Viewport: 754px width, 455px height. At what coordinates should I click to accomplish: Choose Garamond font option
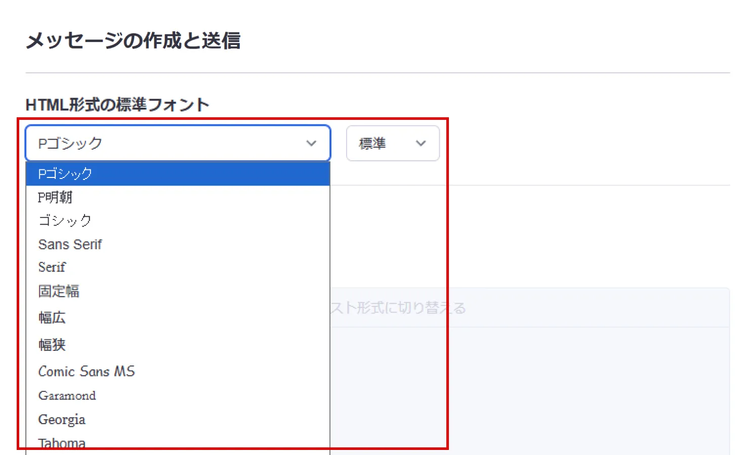(67, 396)
